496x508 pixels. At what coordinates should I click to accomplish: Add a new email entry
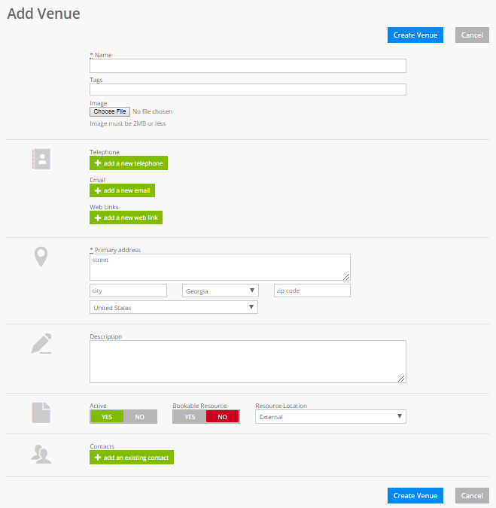point(122,190)
